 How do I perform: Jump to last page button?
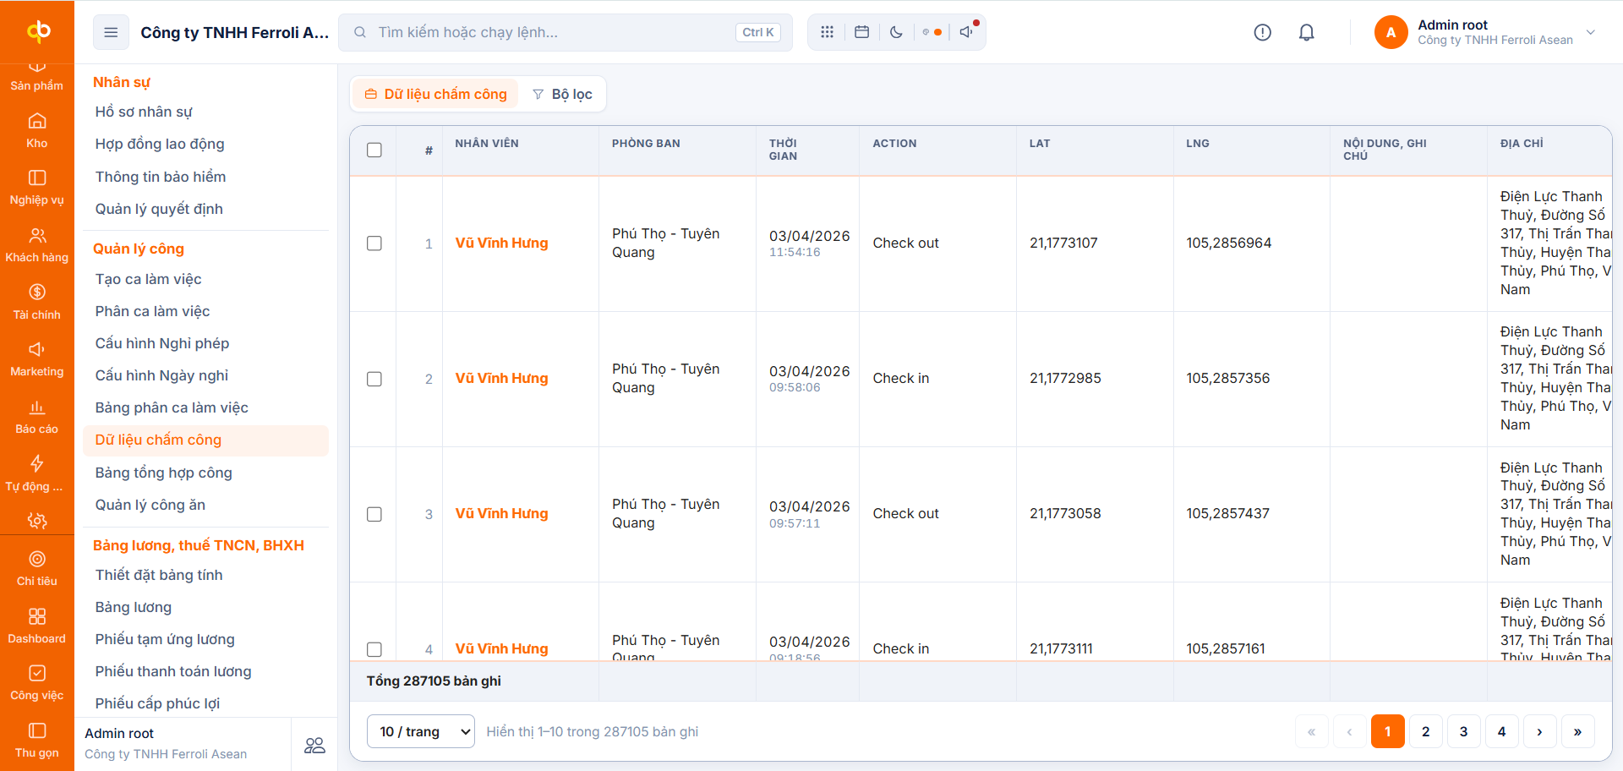click(x=1577, y=731)
